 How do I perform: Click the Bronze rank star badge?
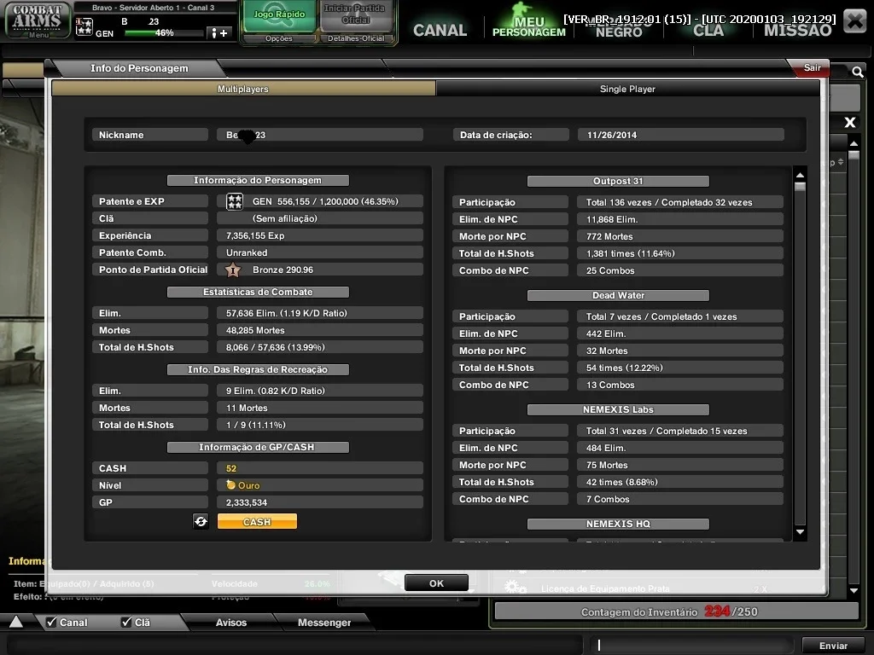(233, 270)
